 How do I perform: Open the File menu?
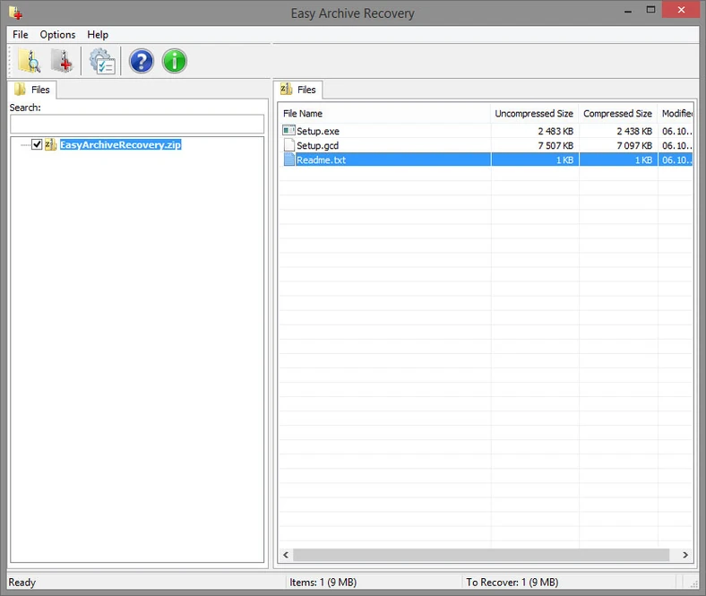click(x=21, y=35)
